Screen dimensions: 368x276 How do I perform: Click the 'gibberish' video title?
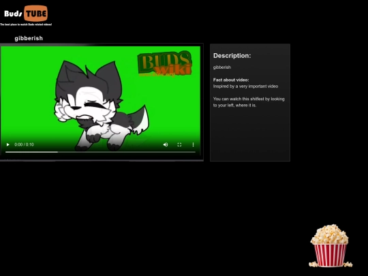[x=29, y=38]
